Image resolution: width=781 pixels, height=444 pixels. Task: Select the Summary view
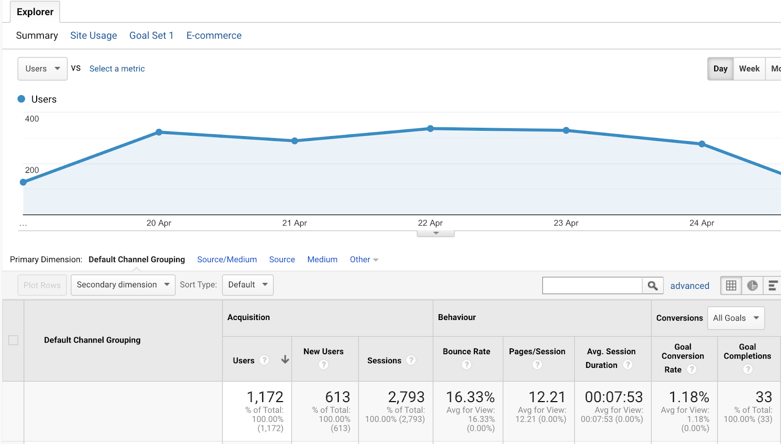(x=37, y=36)
